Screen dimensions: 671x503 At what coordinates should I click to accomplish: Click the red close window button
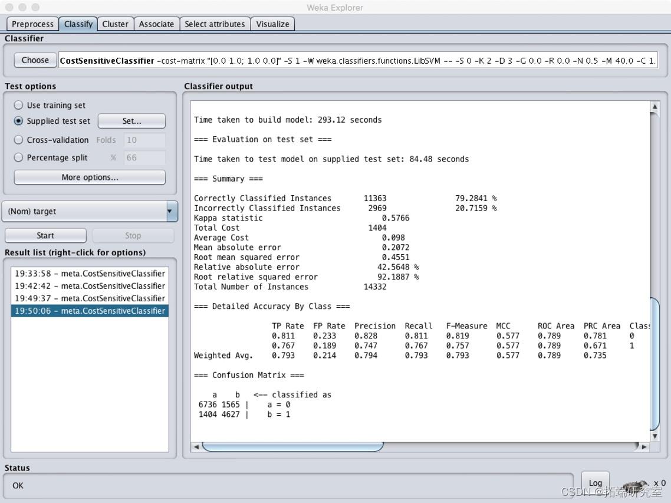(x=9, y=7)
